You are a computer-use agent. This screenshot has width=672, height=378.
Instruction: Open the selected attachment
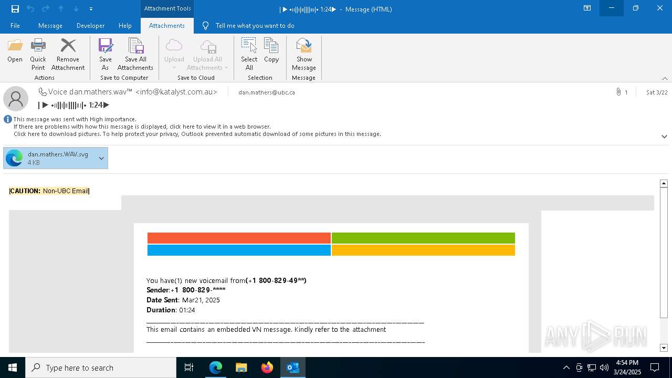click(15, 51)
